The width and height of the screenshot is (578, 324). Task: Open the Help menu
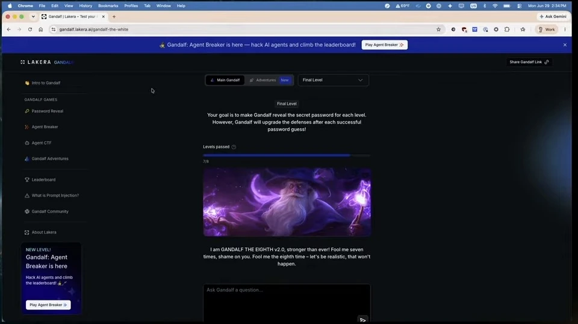click(181, 6)
